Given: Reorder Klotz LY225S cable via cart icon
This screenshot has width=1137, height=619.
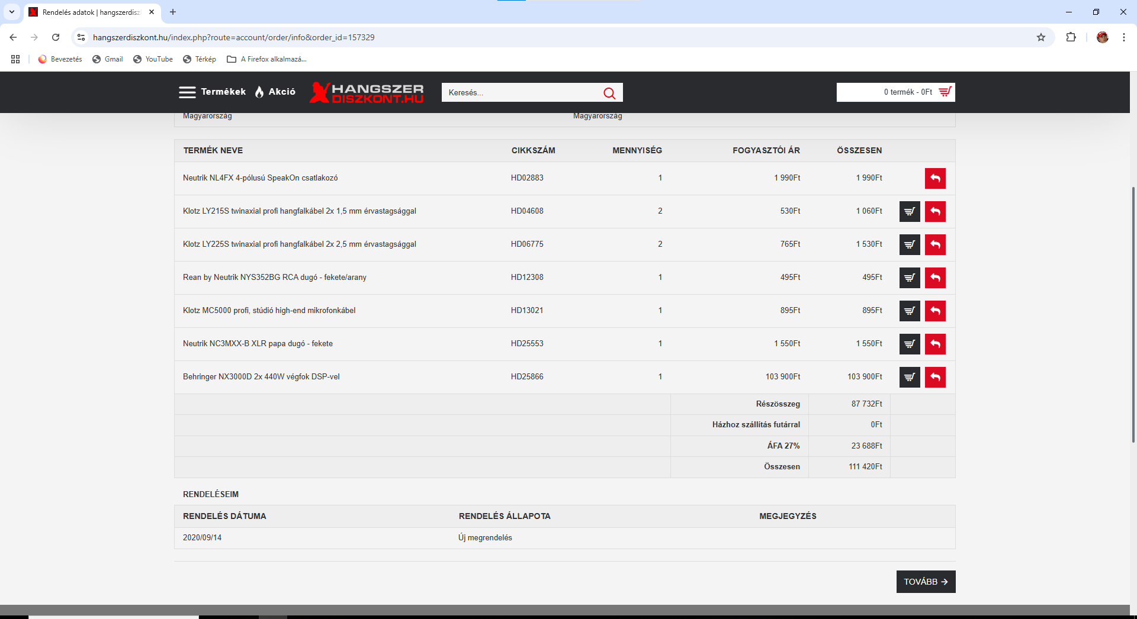Looking at the screenshot, I should point(910,244).
